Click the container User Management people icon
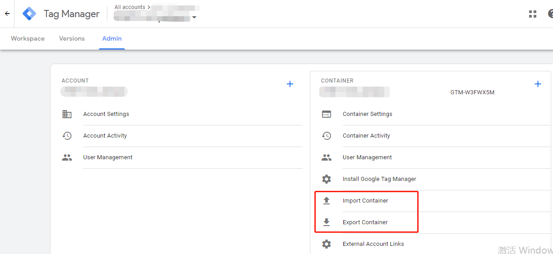Viewport: 553px width, 254px height. click(x=326, y=157)
